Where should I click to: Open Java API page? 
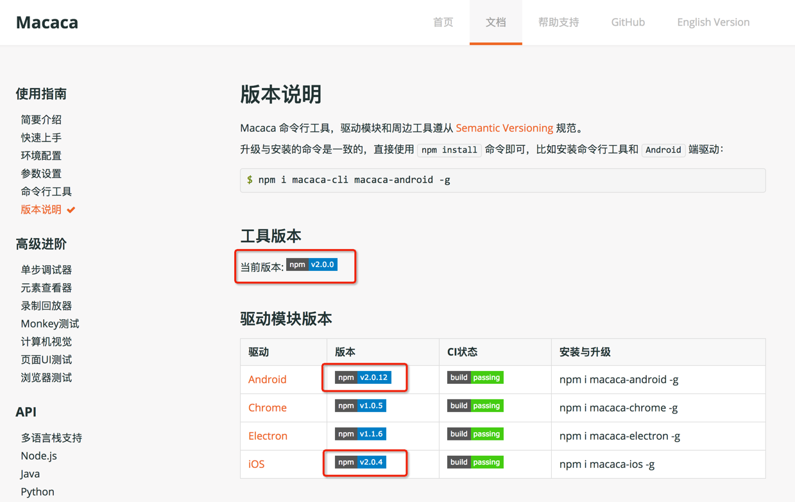30,474
